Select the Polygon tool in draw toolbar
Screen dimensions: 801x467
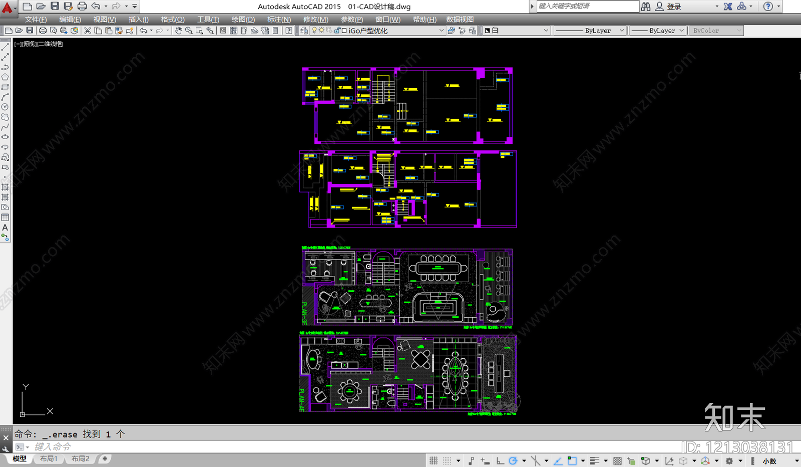tap(5, 77)
